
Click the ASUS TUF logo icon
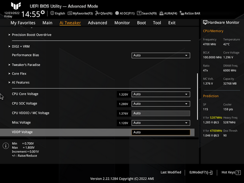point(16,6)
